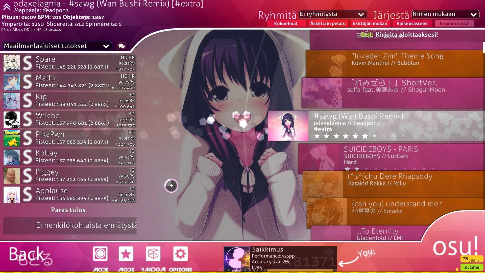Switch to the Vaikeusasteen tab
Image resolution: width=485 pixels, height=273 pixels.
point(412,24)
